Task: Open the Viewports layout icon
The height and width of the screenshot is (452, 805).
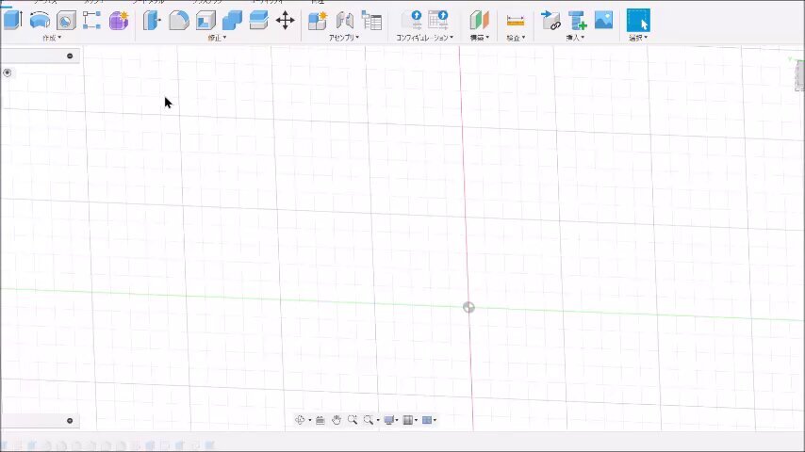Action: [427, 420]
